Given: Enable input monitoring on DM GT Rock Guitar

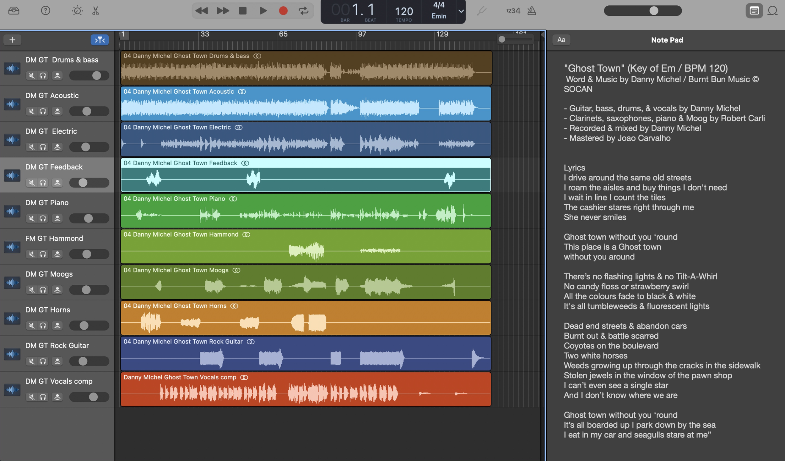Looking at the screenshot, I should pos(57,361).
